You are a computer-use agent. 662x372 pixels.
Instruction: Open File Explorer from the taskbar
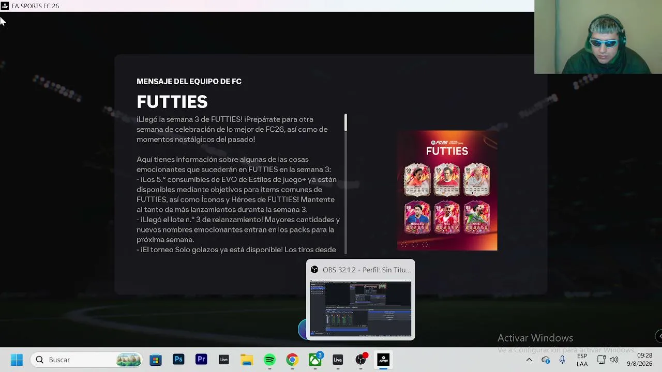point(247,360)
